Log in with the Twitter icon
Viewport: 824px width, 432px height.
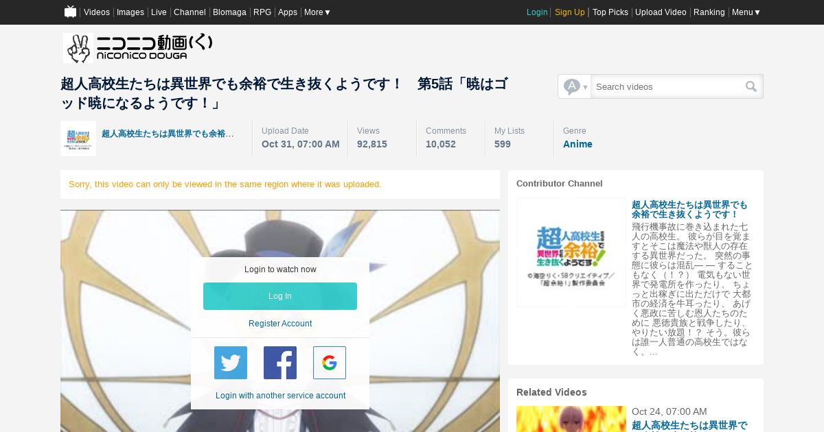pos(231,363)
